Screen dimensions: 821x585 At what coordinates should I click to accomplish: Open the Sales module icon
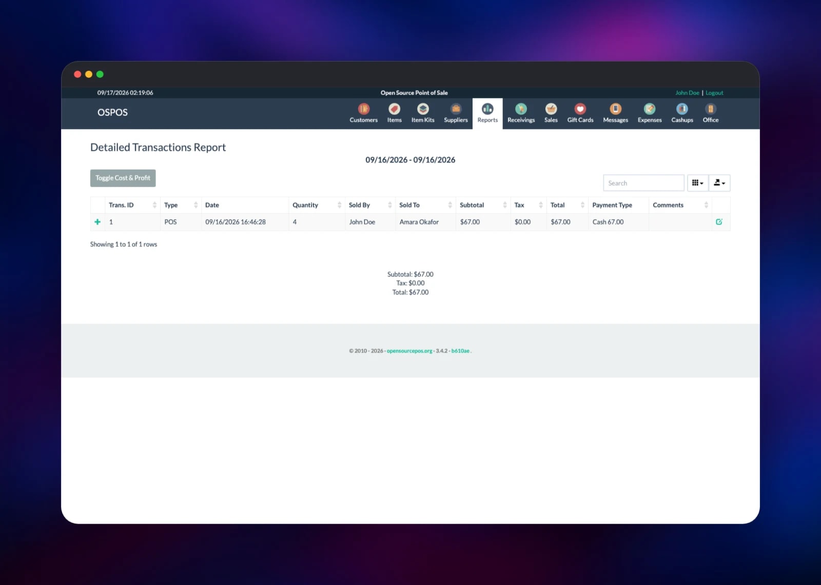[551, 113]
